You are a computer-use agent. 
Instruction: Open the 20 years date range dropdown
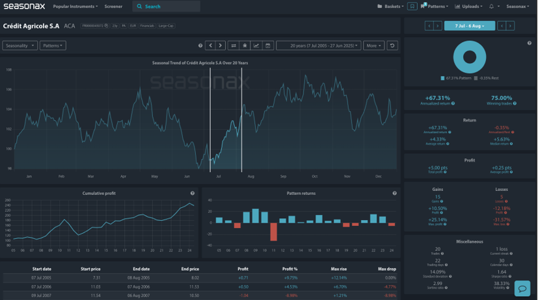(318, 45)
